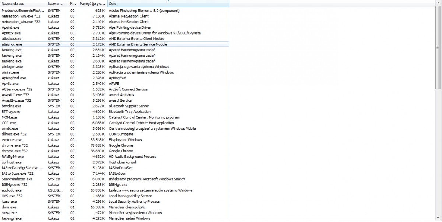Select SYSTEM taskeng.exe using 2 124 K
The width and height of the screenshot is (442, 222).
[x=115, y=56]
